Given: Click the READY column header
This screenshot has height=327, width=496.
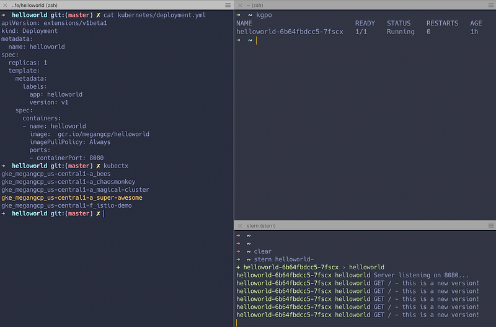Looking at the screenshot, I should click(x=365, y=24).
